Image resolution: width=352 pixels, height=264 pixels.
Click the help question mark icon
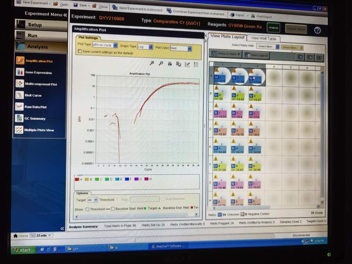[x=317, y=30]
